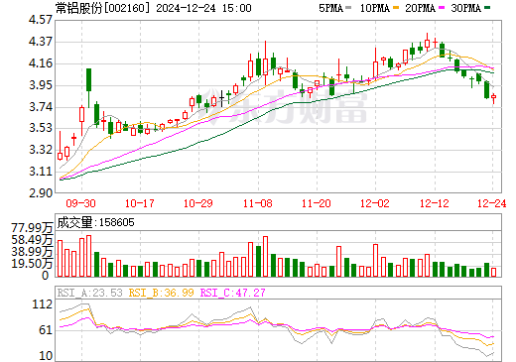This screenshot has width=516, height=362.
Task: Click the red candlestick at the 12-02 gridline
Action: [375, 64]
